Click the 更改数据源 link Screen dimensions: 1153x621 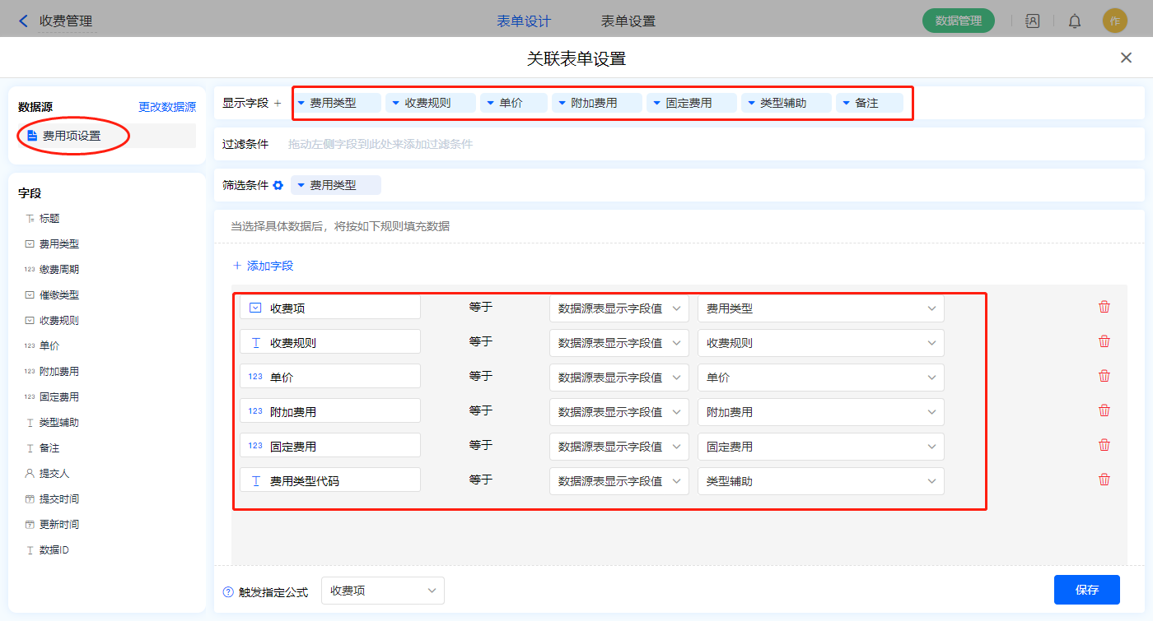pyautogui.click(x=167, y=107)
